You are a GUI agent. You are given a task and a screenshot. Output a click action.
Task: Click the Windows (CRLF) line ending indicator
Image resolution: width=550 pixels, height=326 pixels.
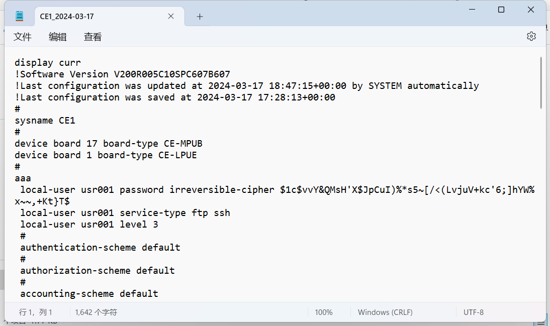[x=385, y=312]
